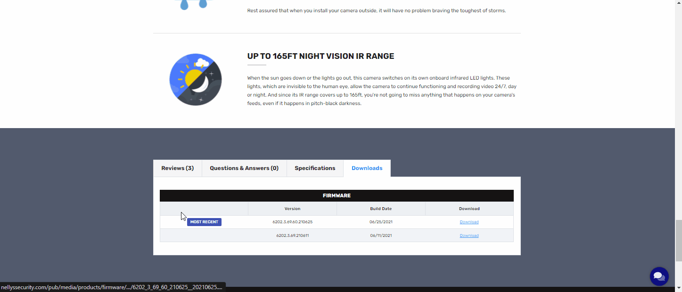This screenshot has height=292, width=682.
Task: Click version number 6202.3.69.210611
Action: click(x=292, y=235)
